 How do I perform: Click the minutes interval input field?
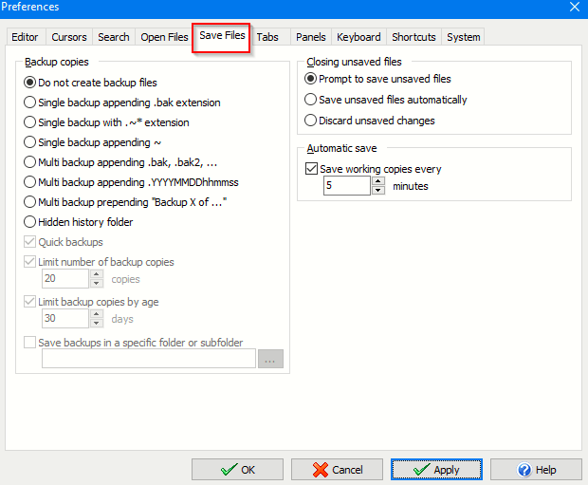347,186
